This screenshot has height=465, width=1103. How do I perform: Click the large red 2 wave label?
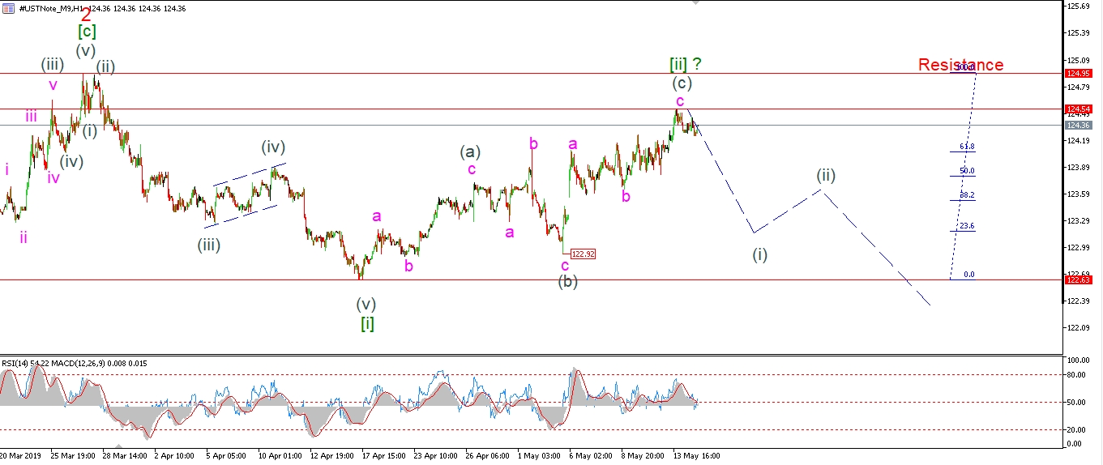pyautogui.click(x=86, y=13)
